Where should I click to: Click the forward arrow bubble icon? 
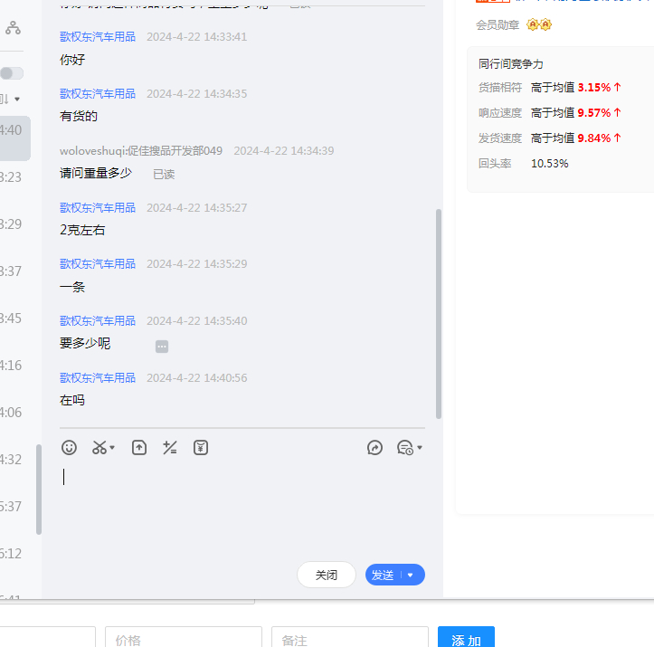click(374, 447)
